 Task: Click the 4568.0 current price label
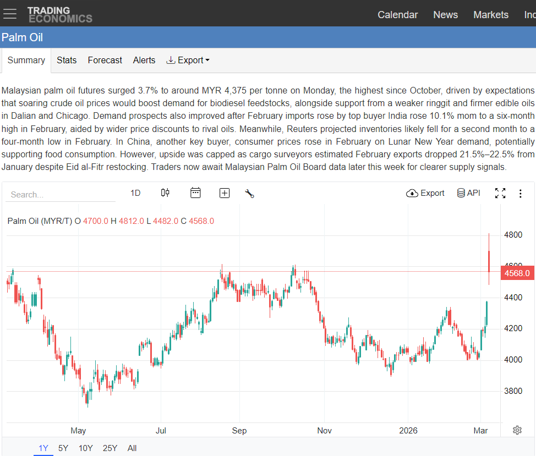tap(517, 273)
